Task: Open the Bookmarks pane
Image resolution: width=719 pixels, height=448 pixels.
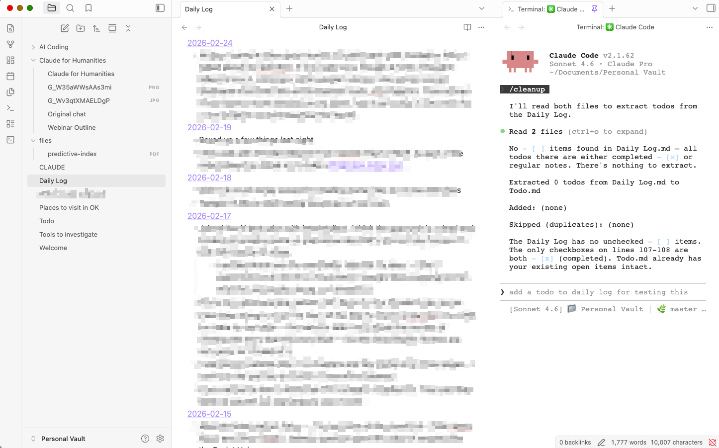Action: pos(89,8)
